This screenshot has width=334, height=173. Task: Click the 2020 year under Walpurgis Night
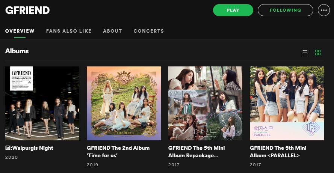[12, 157]
